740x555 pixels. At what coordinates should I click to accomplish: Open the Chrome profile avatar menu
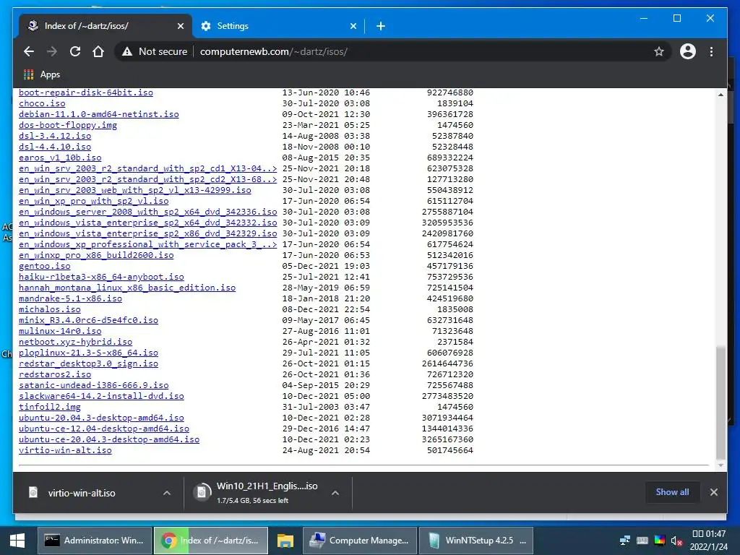pyautogui.click(x=688, y=51)
